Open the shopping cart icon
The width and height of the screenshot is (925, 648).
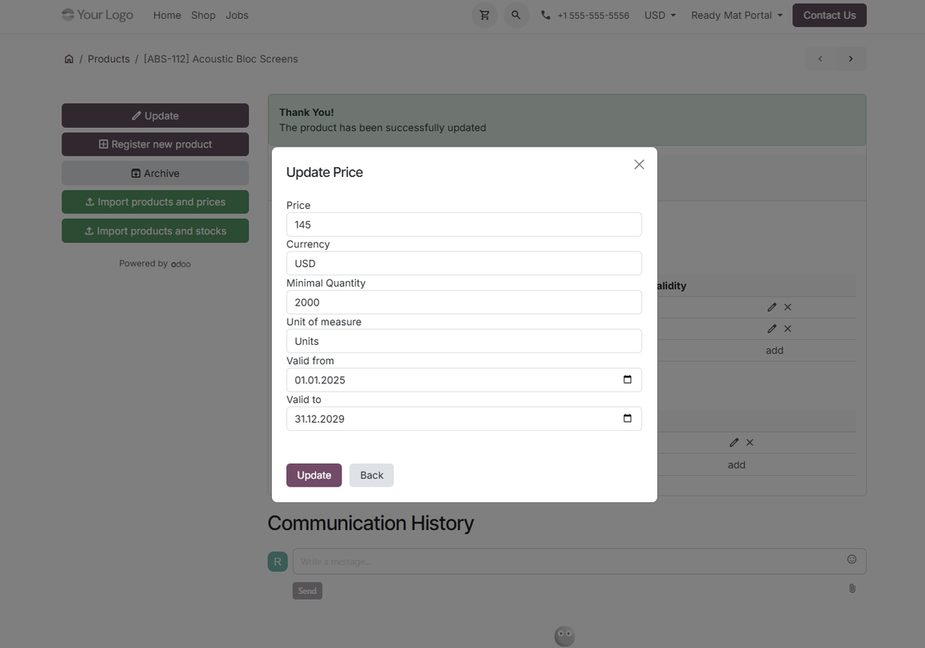click(485, 16)
